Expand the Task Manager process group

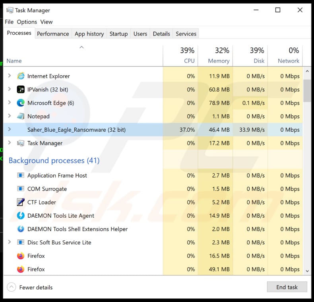point(9,142)
